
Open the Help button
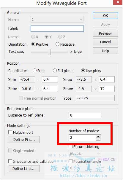(x=105, y=51)
